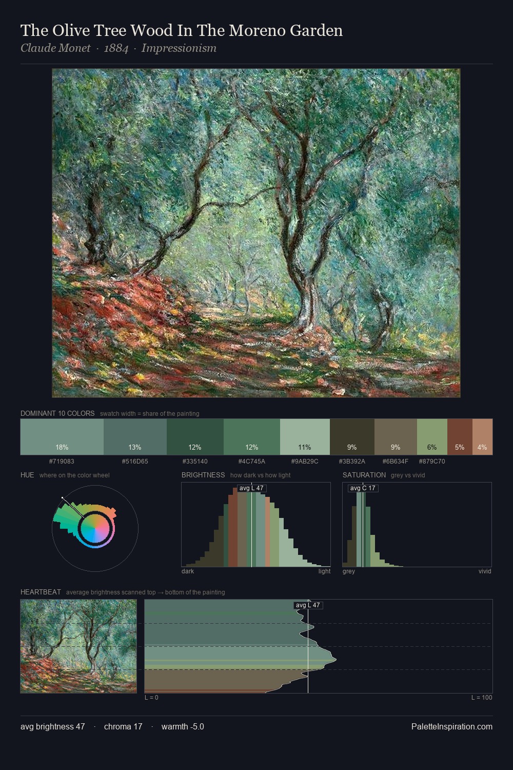Click the SATURATION section heading
Screen dimensions: 513x770
[364, 475]
